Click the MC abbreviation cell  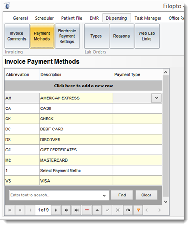[x=22, y=160]
